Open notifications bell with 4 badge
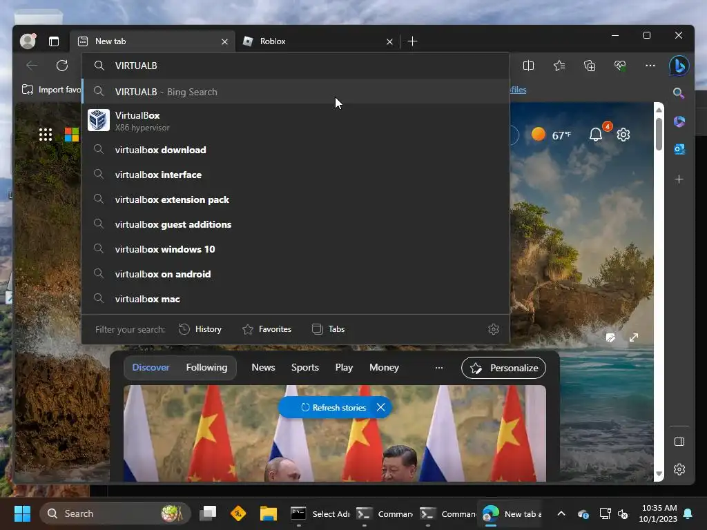 point(596,135)
